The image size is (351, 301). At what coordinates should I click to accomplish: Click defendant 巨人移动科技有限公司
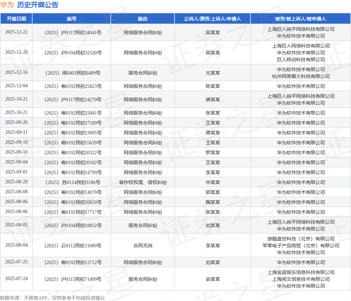click(x=301, y=60)
